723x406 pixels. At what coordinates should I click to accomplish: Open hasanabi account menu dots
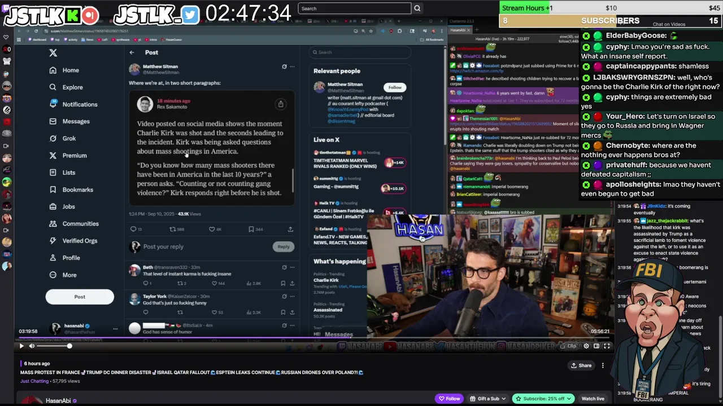pyautogui.click(x=115, y=328)
